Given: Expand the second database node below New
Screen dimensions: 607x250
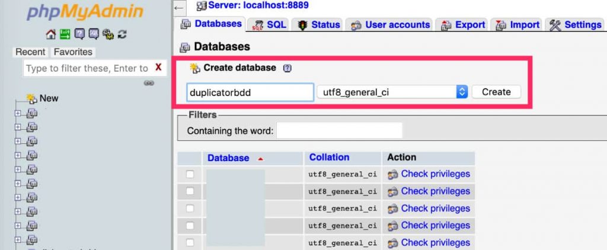Looking at the screenshot, I should click(x=18, y=127).
